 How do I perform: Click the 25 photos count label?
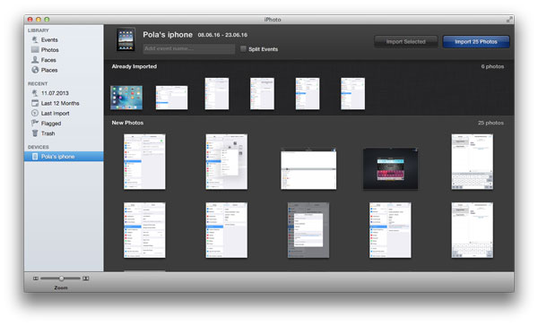coord(490,123)
